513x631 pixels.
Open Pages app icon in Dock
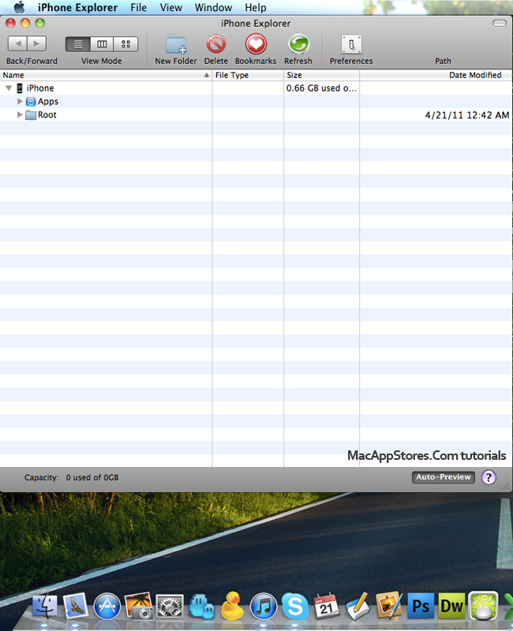[x=389, y=606]
